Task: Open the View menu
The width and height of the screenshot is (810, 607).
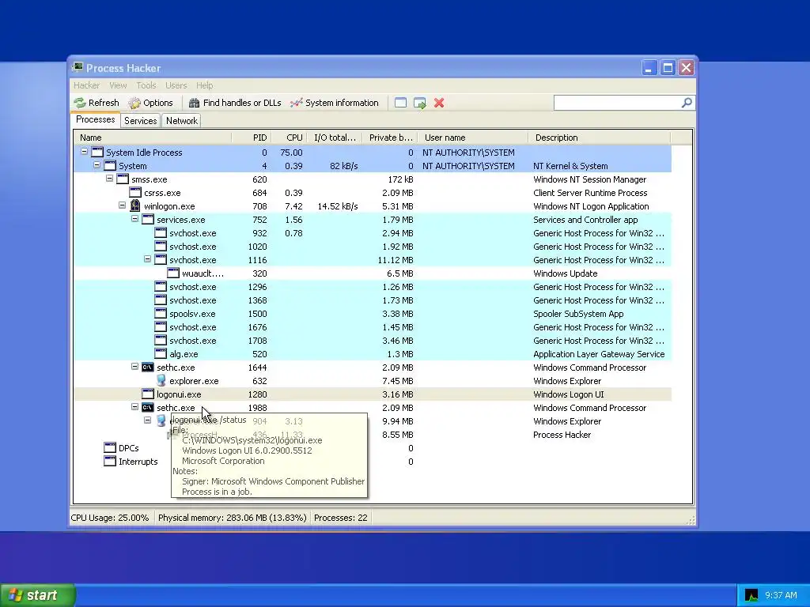Action: point(118,85)
